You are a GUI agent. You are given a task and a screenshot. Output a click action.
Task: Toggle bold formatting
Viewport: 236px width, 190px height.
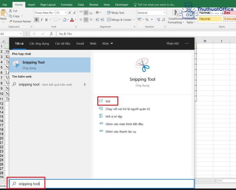(x=37, y=19)
